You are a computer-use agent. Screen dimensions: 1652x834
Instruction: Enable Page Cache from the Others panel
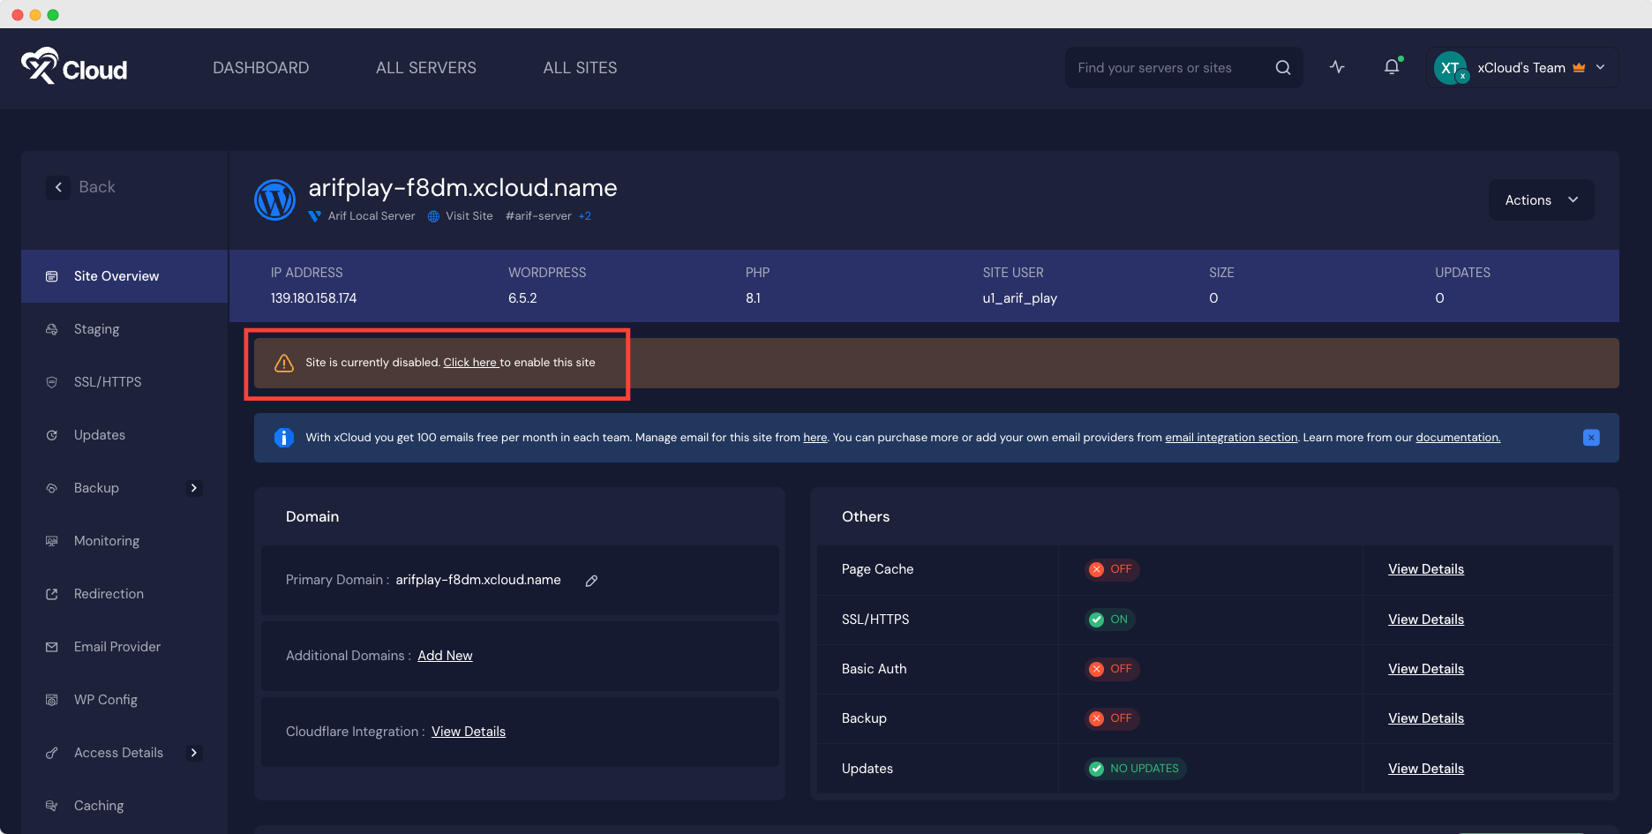[x=1111, y=569]
